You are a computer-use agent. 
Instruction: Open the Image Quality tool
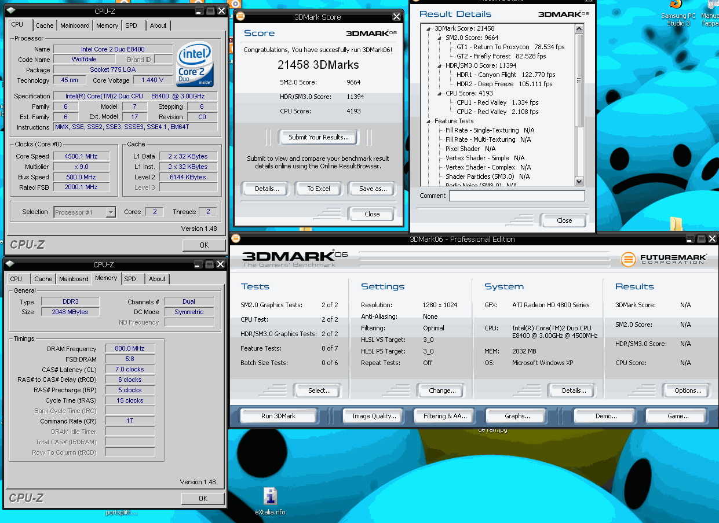(x=374, y=416)
